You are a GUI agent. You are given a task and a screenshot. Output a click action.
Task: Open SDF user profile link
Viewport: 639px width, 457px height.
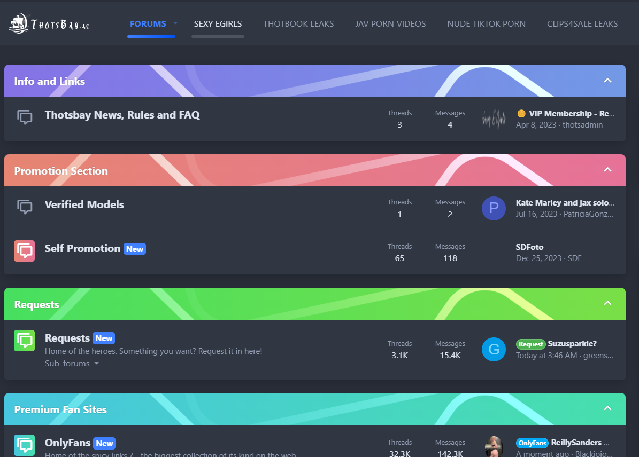(x=575, y=258)
